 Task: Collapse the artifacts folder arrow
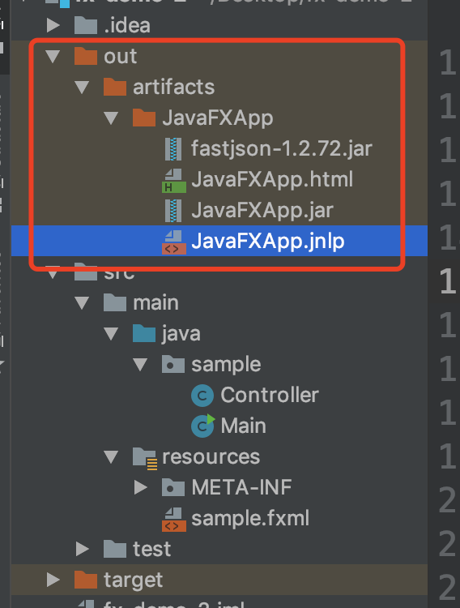coord(82,88)
